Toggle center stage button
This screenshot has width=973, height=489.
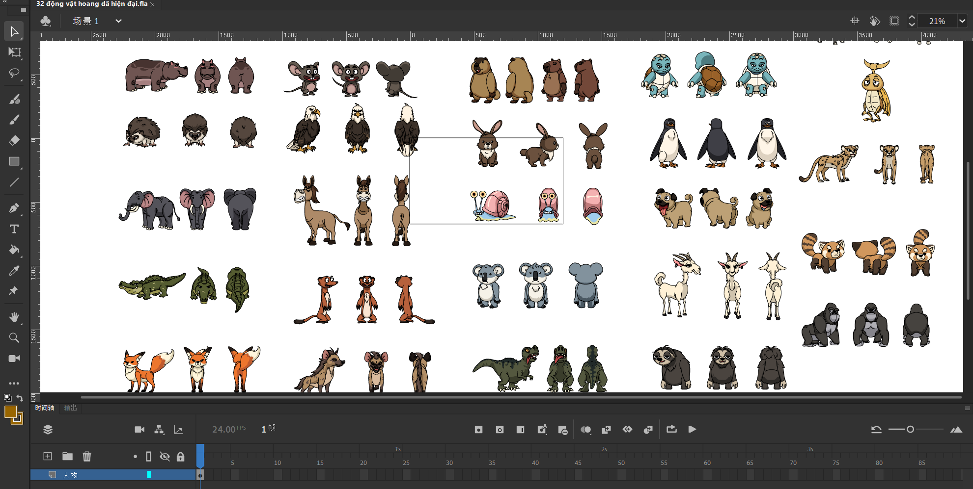point(855,21)
